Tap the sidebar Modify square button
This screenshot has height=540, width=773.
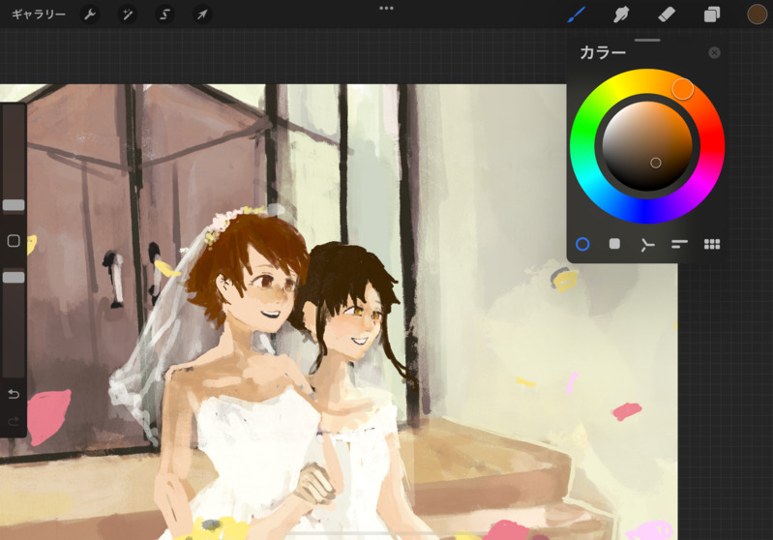tap(14, 241)
